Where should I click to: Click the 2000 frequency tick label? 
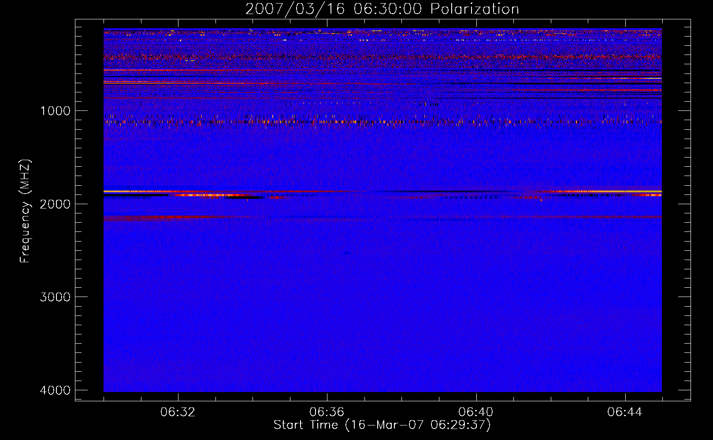(55, 204)
